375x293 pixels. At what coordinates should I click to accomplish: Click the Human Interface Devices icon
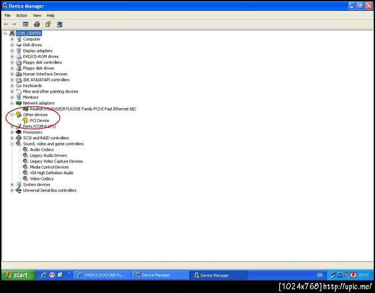click(19, 74)
